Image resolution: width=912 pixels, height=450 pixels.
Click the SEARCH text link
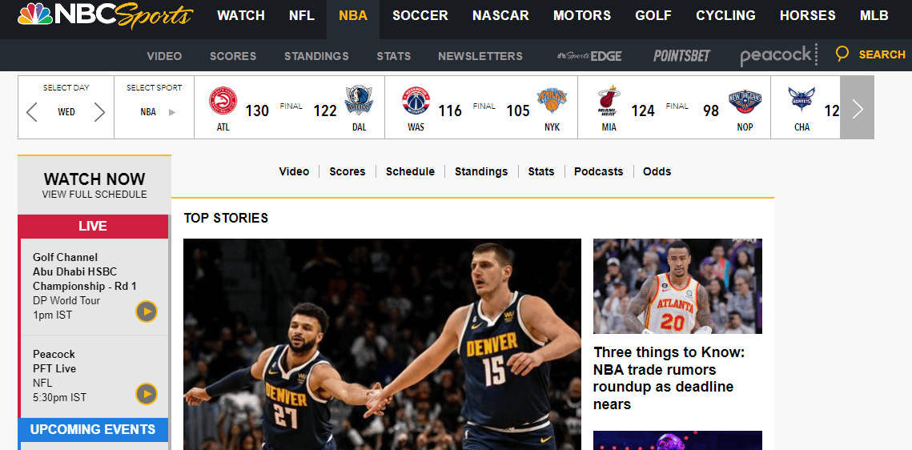pos(882,54)
